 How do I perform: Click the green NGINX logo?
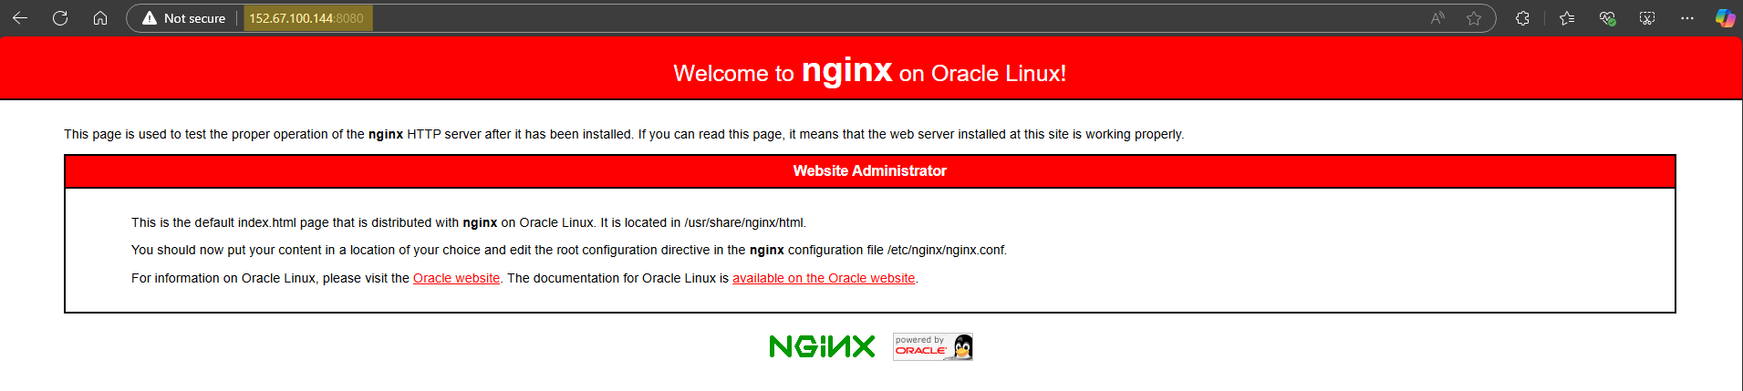(x=822, y=346)
